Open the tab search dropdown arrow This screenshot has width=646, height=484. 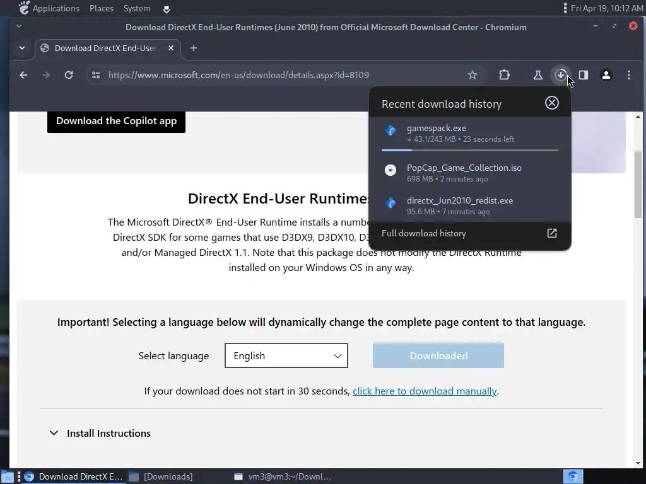tap(22, 48)
